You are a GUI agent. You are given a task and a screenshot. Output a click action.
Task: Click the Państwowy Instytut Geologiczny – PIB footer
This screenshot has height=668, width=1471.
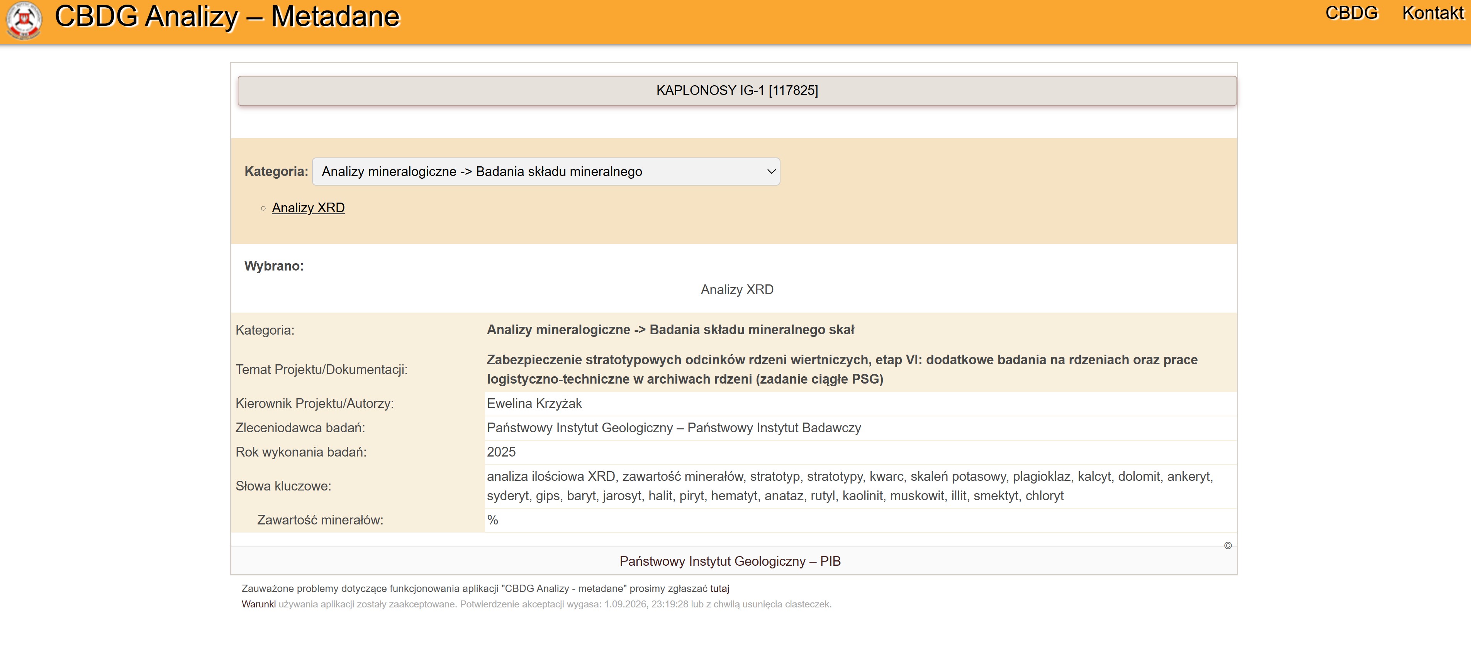(730, 561)
